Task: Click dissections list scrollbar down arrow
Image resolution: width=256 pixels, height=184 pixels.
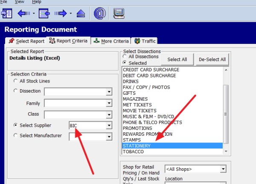Action: [x=226, y=151]
